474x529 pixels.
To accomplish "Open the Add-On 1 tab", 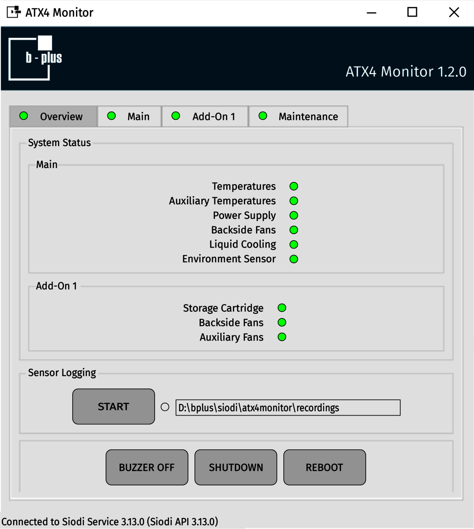I will [x=205, y=116].
